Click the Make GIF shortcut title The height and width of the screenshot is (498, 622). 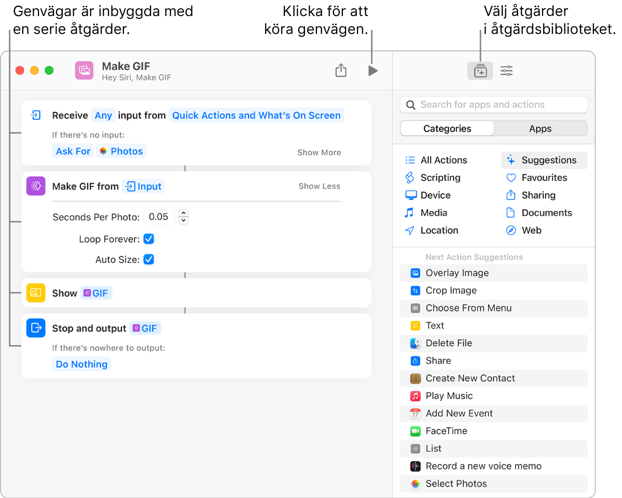coord(126,66)
